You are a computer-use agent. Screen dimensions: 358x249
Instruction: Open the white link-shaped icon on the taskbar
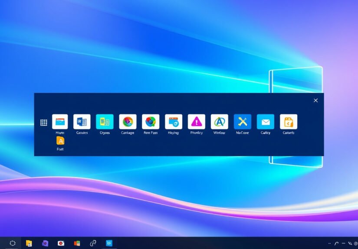click(x=93, y=243)
